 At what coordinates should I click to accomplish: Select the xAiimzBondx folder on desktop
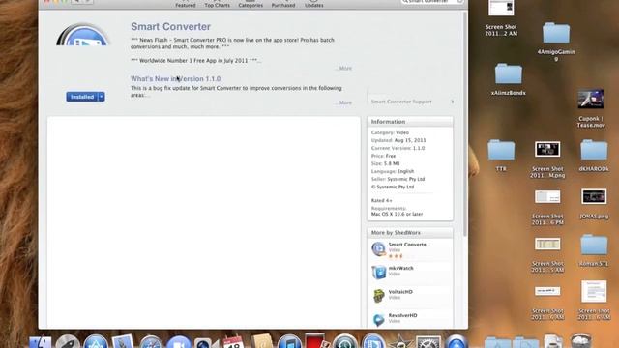tap(508, 79)
